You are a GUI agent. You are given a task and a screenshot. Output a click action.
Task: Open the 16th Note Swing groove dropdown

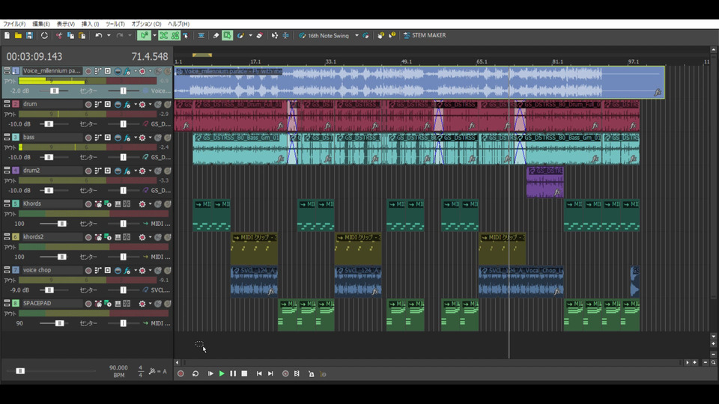click(x=357, y=35)
